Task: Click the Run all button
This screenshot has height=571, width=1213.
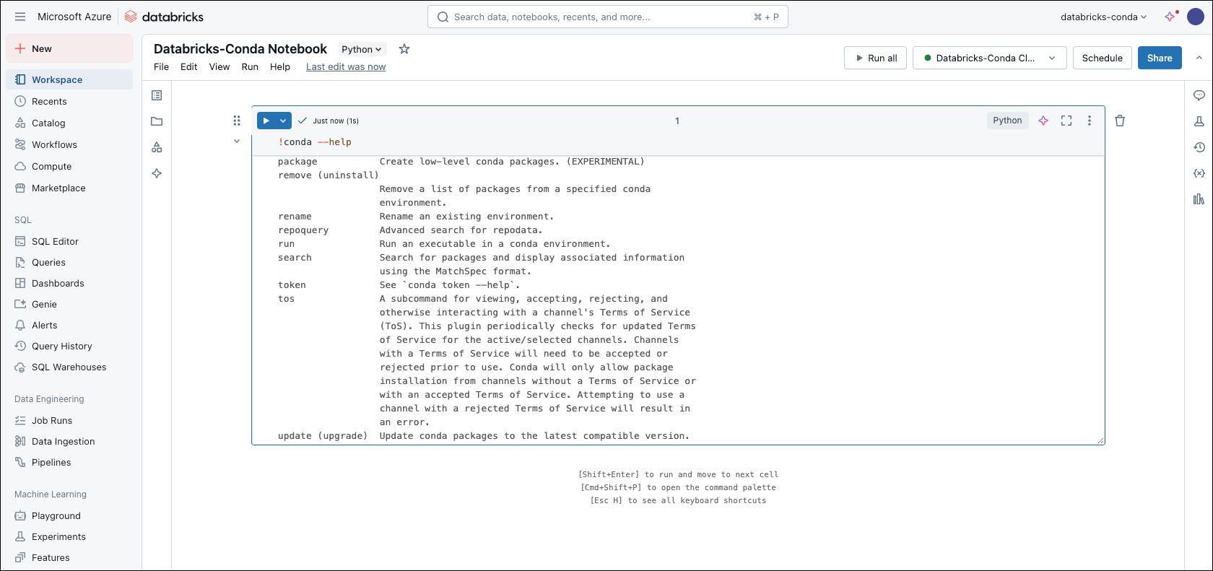Action: point(876,58)
